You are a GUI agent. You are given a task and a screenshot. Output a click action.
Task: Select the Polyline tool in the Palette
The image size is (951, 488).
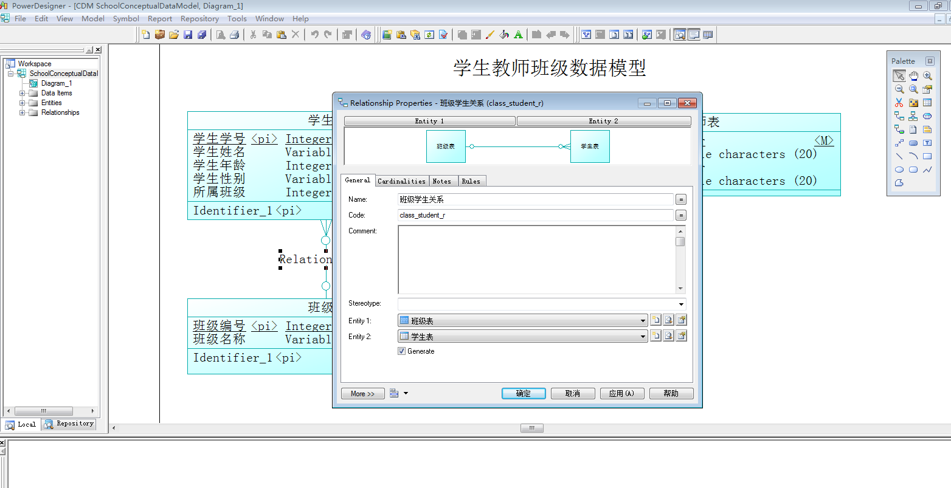click(927, 170)
